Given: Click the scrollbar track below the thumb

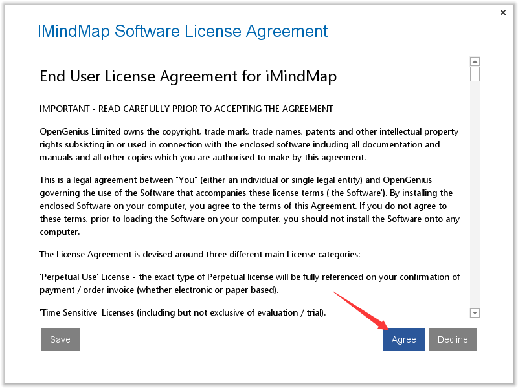Looking at the screenshot, I should (x=475, y=194).
